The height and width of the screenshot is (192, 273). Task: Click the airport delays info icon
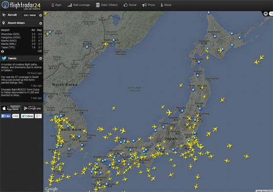pyautogui.click(x=2, y=51)
